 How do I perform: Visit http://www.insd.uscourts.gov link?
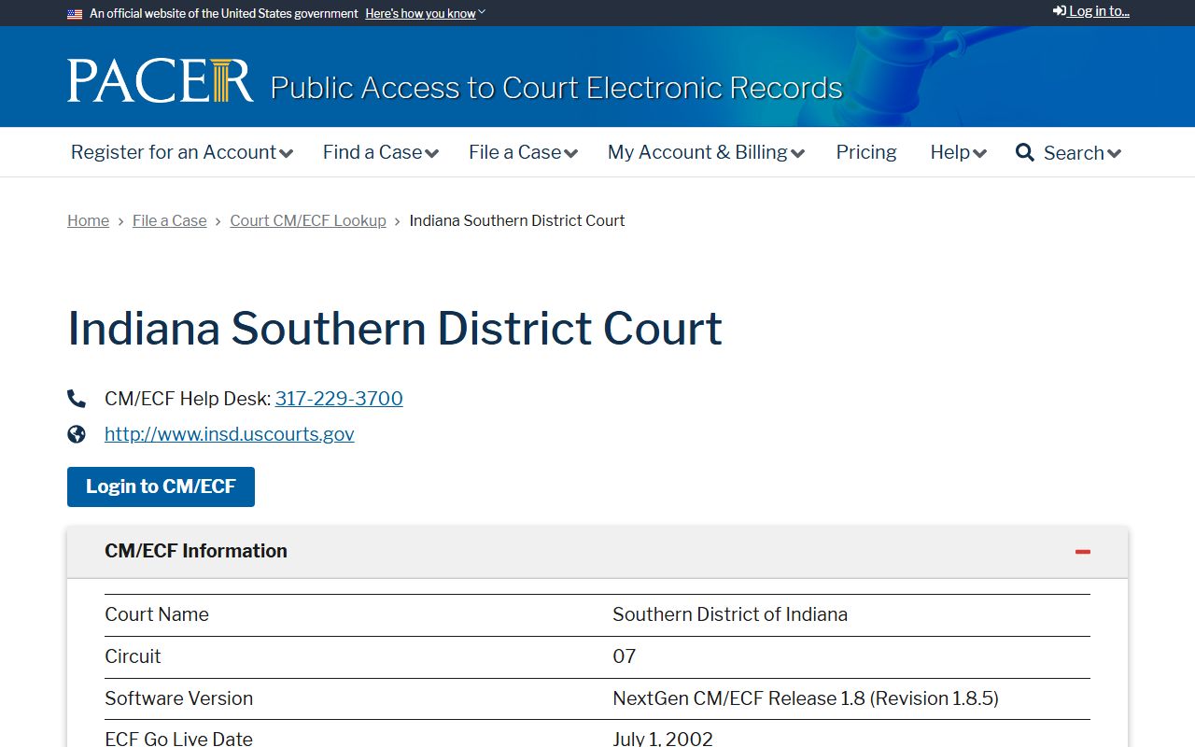(230, 434)
